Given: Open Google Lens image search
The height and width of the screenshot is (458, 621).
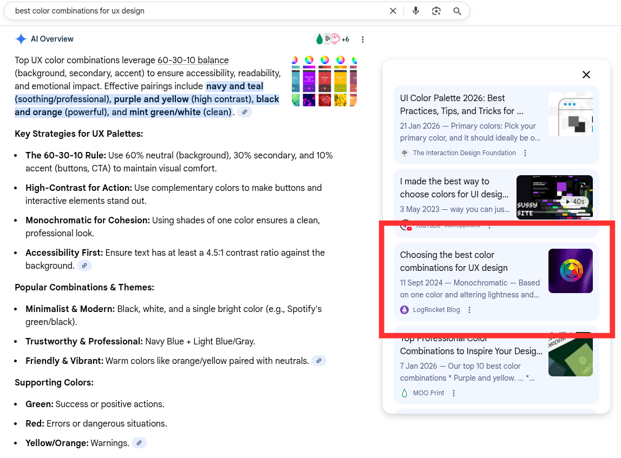Looking at the screenshot, I should tap(436, 11).
